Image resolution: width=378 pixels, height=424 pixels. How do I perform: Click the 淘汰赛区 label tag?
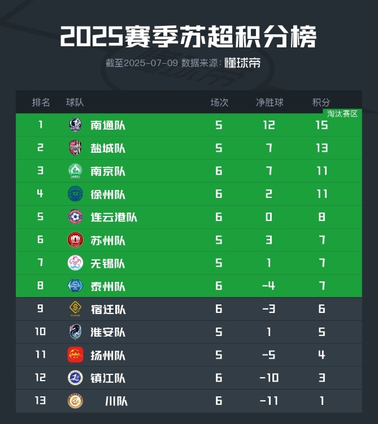(342, 113)
